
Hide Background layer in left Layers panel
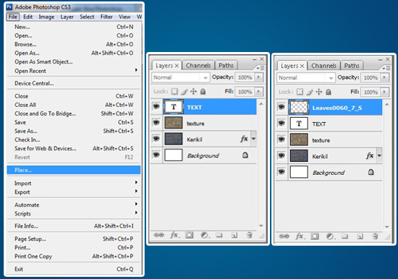[x=156, y=154]
